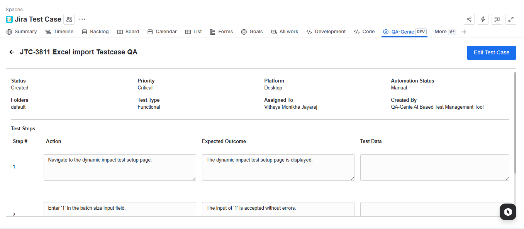The height and width of the screenshot is (229, 524).
Task: Open the automation lightning bolt icon
Action: click(483, 19)
